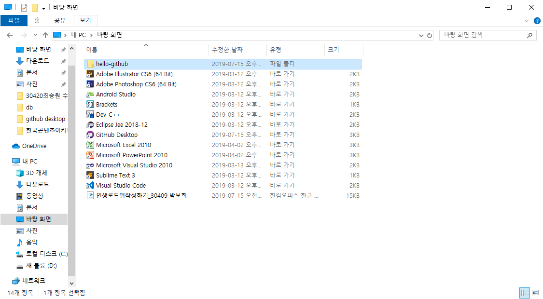Viewport: 543px width, 299px height.
Task: Open the address bar history dropdown
Action: (421, 35)
